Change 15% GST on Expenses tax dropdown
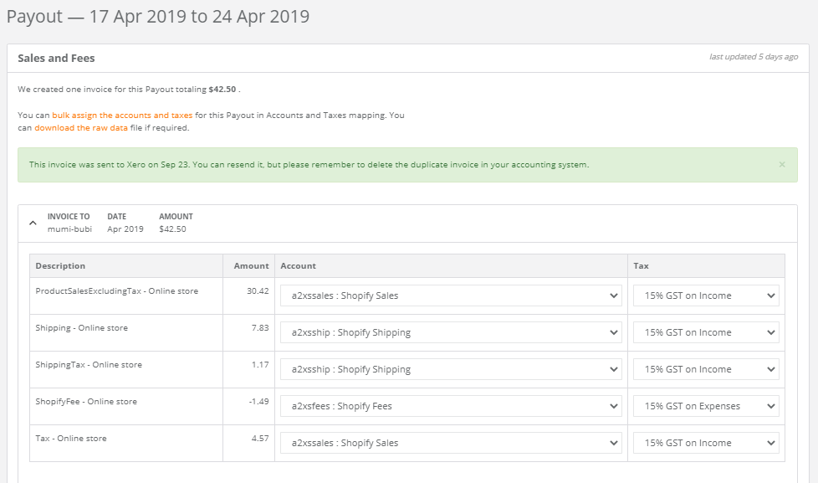 (x=706, y=406)
